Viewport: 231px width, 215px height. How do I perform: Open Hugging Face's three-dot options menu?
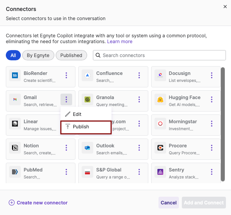[212, 99]
